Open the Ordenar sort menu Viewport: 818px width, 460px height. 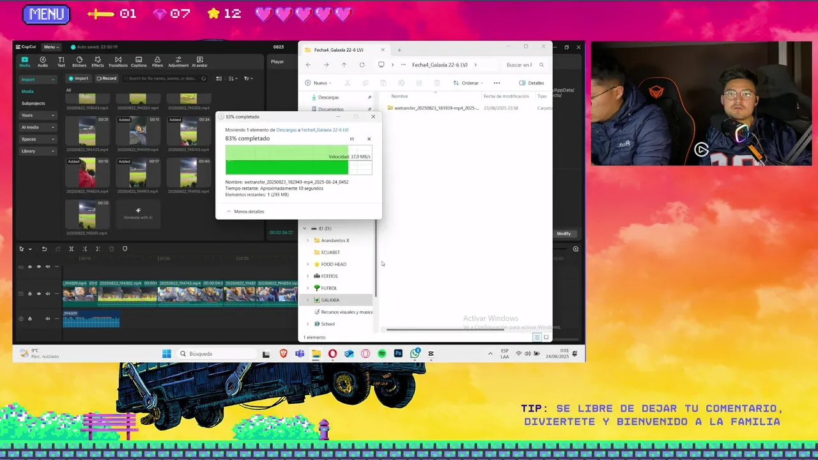(x=467, y=83)
